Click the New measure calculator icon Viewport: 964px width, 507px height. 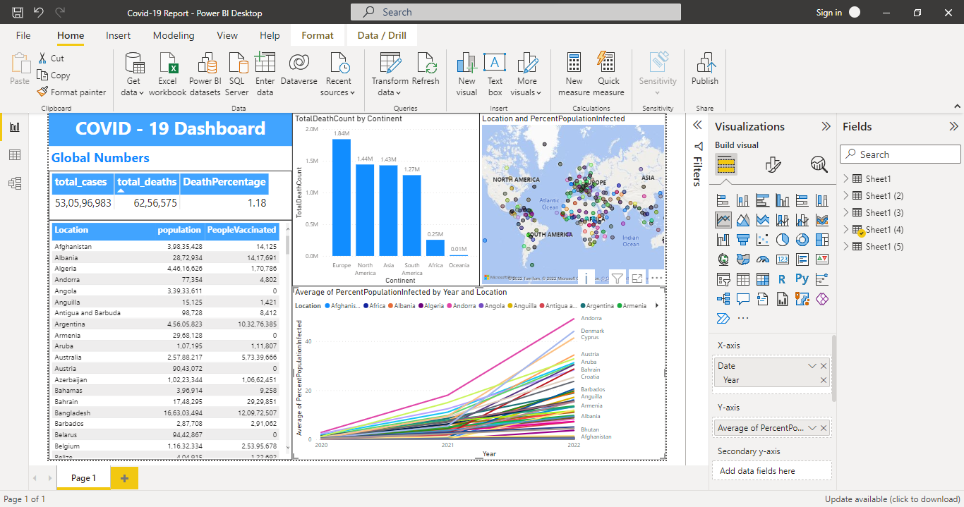[573, 68]
